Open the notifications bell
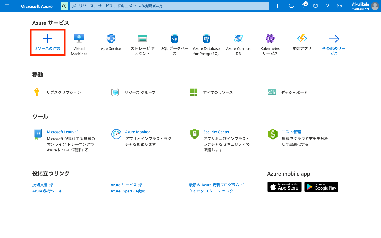The height and width of the screenshot is (238, 381). 304,6
